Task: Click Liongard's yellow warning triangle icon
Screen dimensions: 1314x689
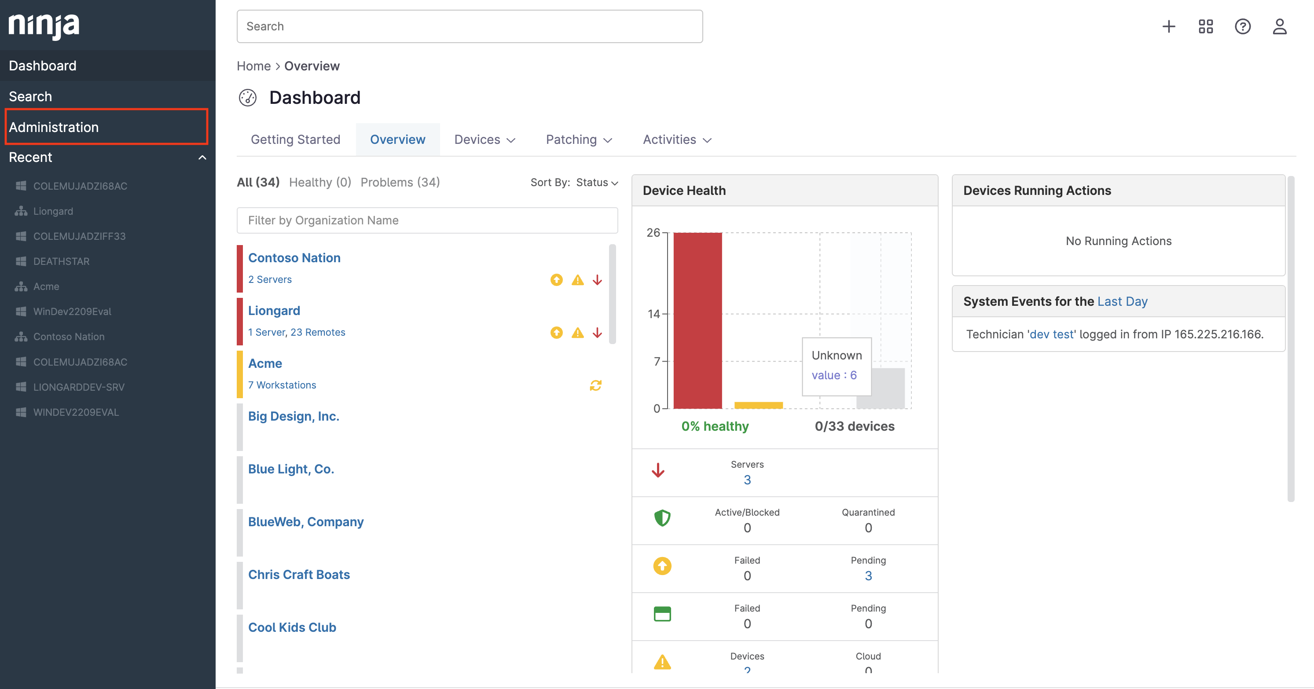Action: coord(577,333)
